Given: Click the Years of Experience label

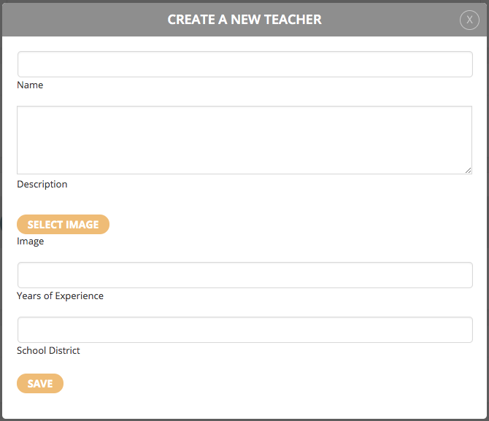Looking at the screenshot, I should [x=60, y=296].
